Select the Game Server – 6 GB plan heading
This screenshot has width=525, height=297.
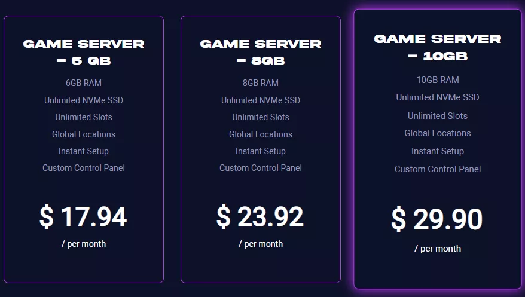(84, 52)
